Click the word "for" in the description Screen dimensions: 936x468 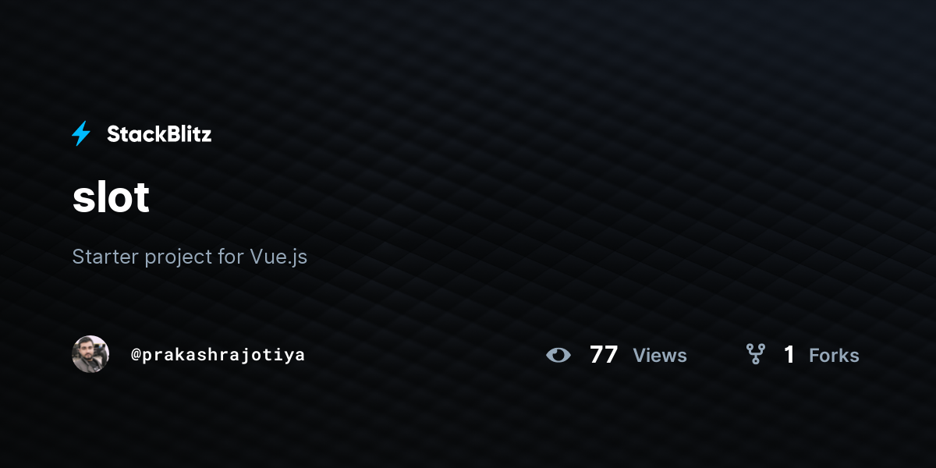click(231, 257)
